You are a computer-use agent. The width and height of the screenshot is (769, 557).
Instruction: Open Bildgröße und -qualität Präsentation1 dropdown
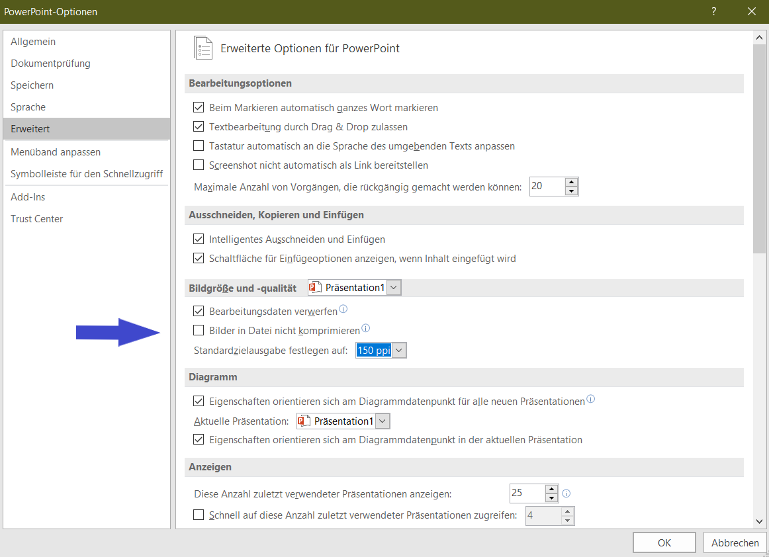pyautogui.click(x=394, y=288)
